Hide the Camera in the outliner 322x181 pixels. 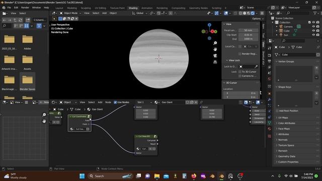(x=313, y=27)
